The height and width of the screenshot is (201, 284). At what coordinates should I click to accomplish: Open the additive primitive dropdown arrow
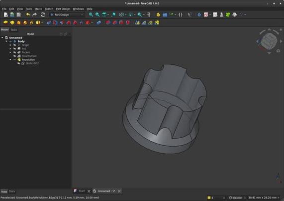point(42,23)
